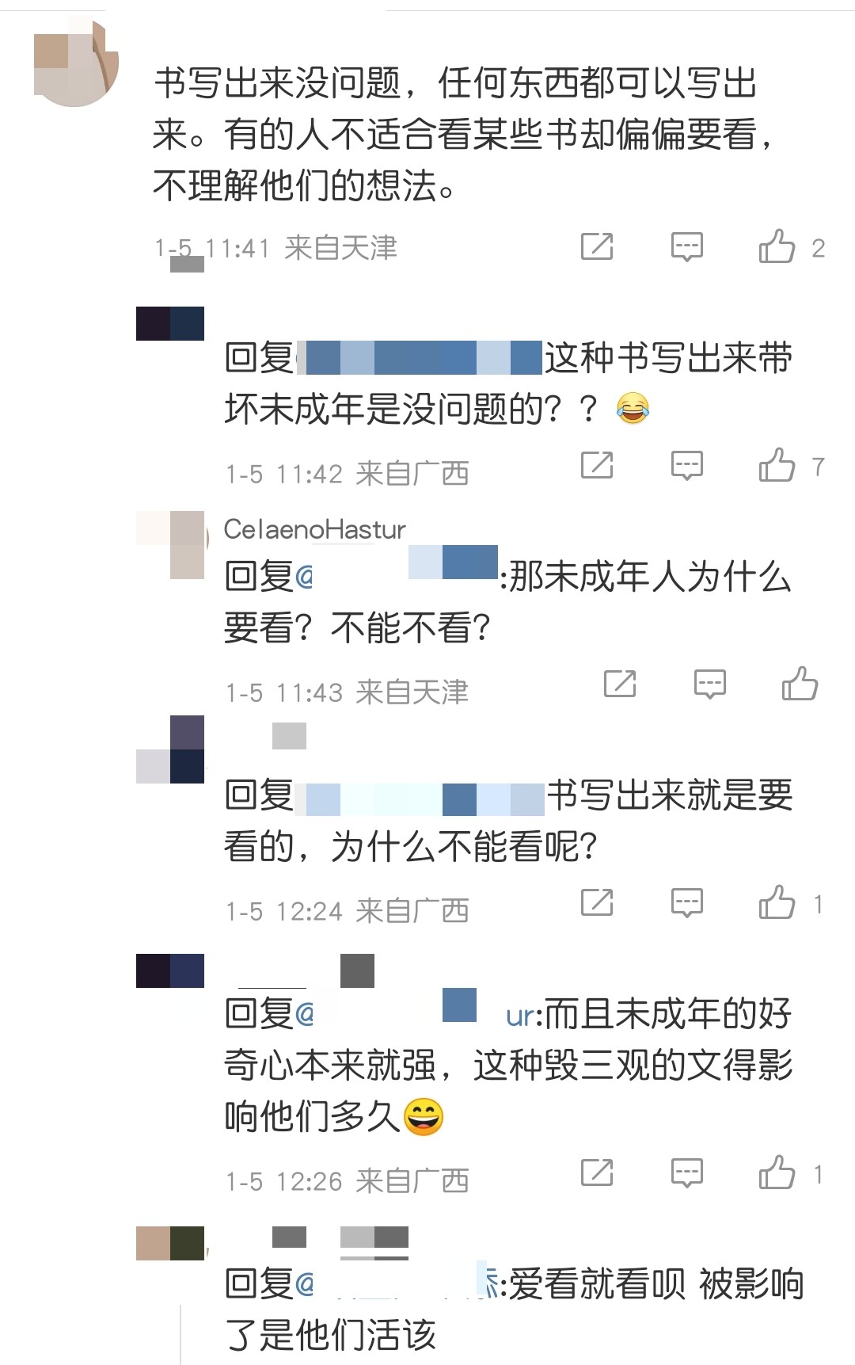The width and height of the screenshot is (855, 1365).
Task: Like the 12:26 reply
Action: click(777, 1172)
